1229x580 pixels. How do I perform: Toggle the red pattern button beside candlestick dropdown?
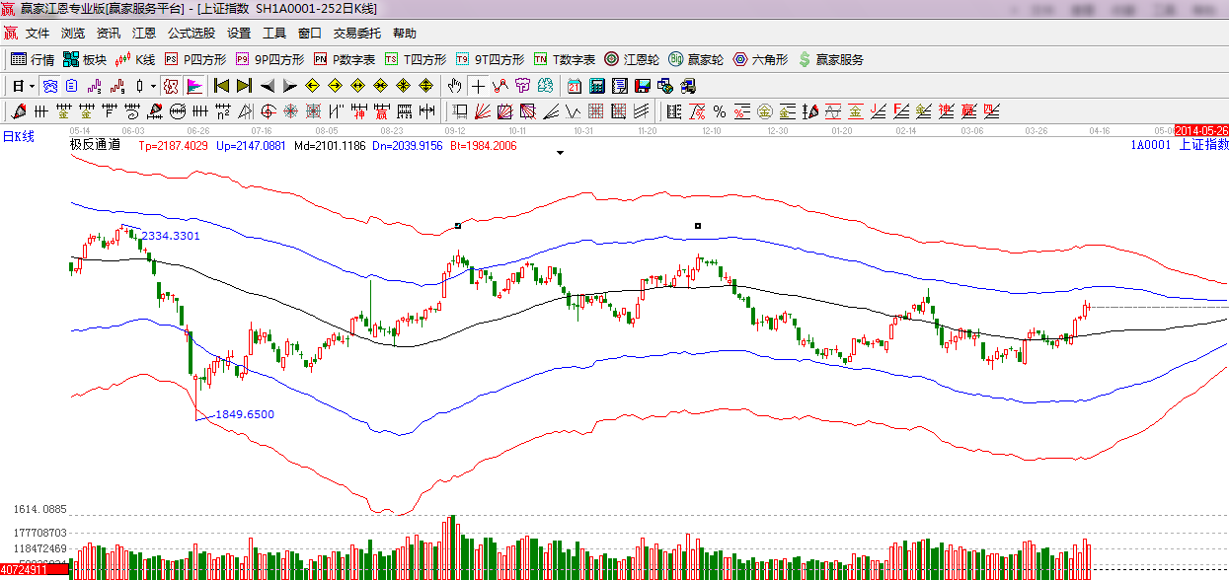(x=171, y=86)
